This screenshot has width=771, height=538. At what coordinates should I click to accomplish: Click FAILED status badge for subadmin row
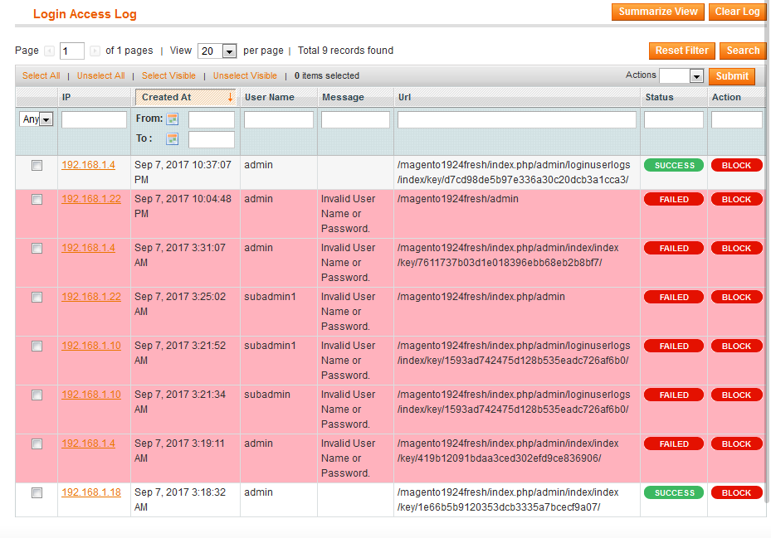coord(673,395)
